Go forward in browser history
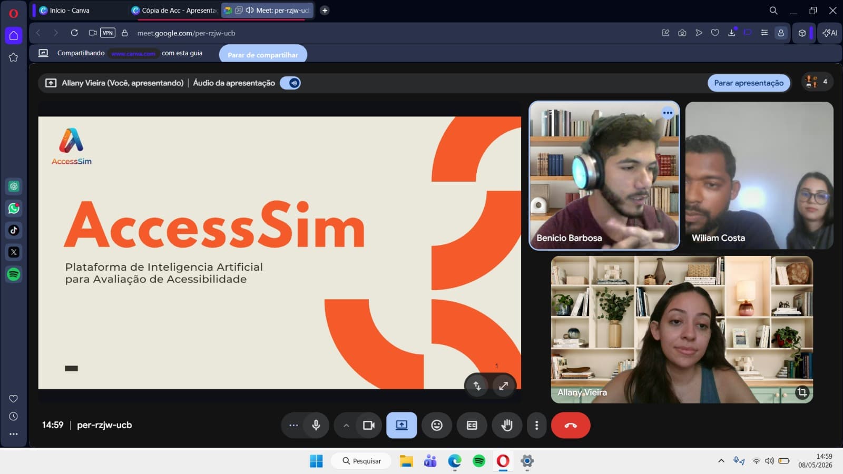843x474 pixels. pos(56,33)
